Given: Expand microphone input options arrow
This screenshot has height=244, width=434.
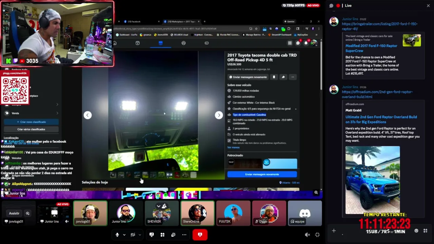Looking at the screenshot, I should pos(124,235).
